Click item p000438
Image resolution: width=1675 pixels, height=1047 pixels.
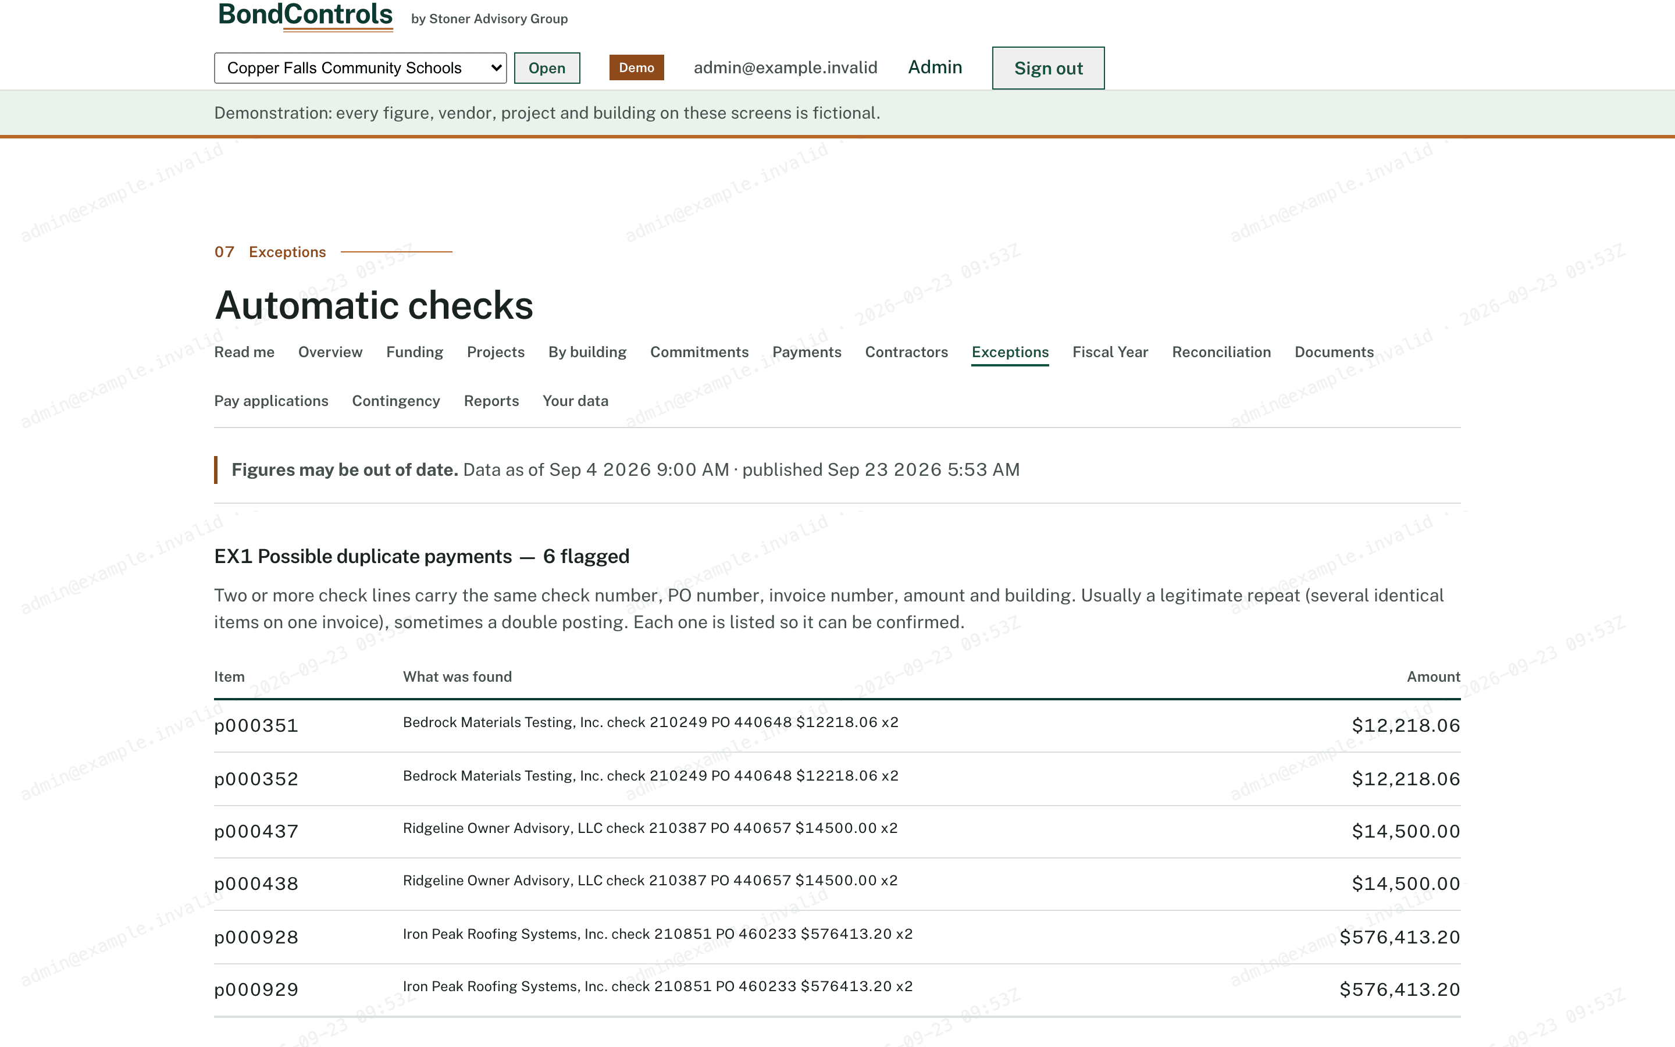[256, 884]
